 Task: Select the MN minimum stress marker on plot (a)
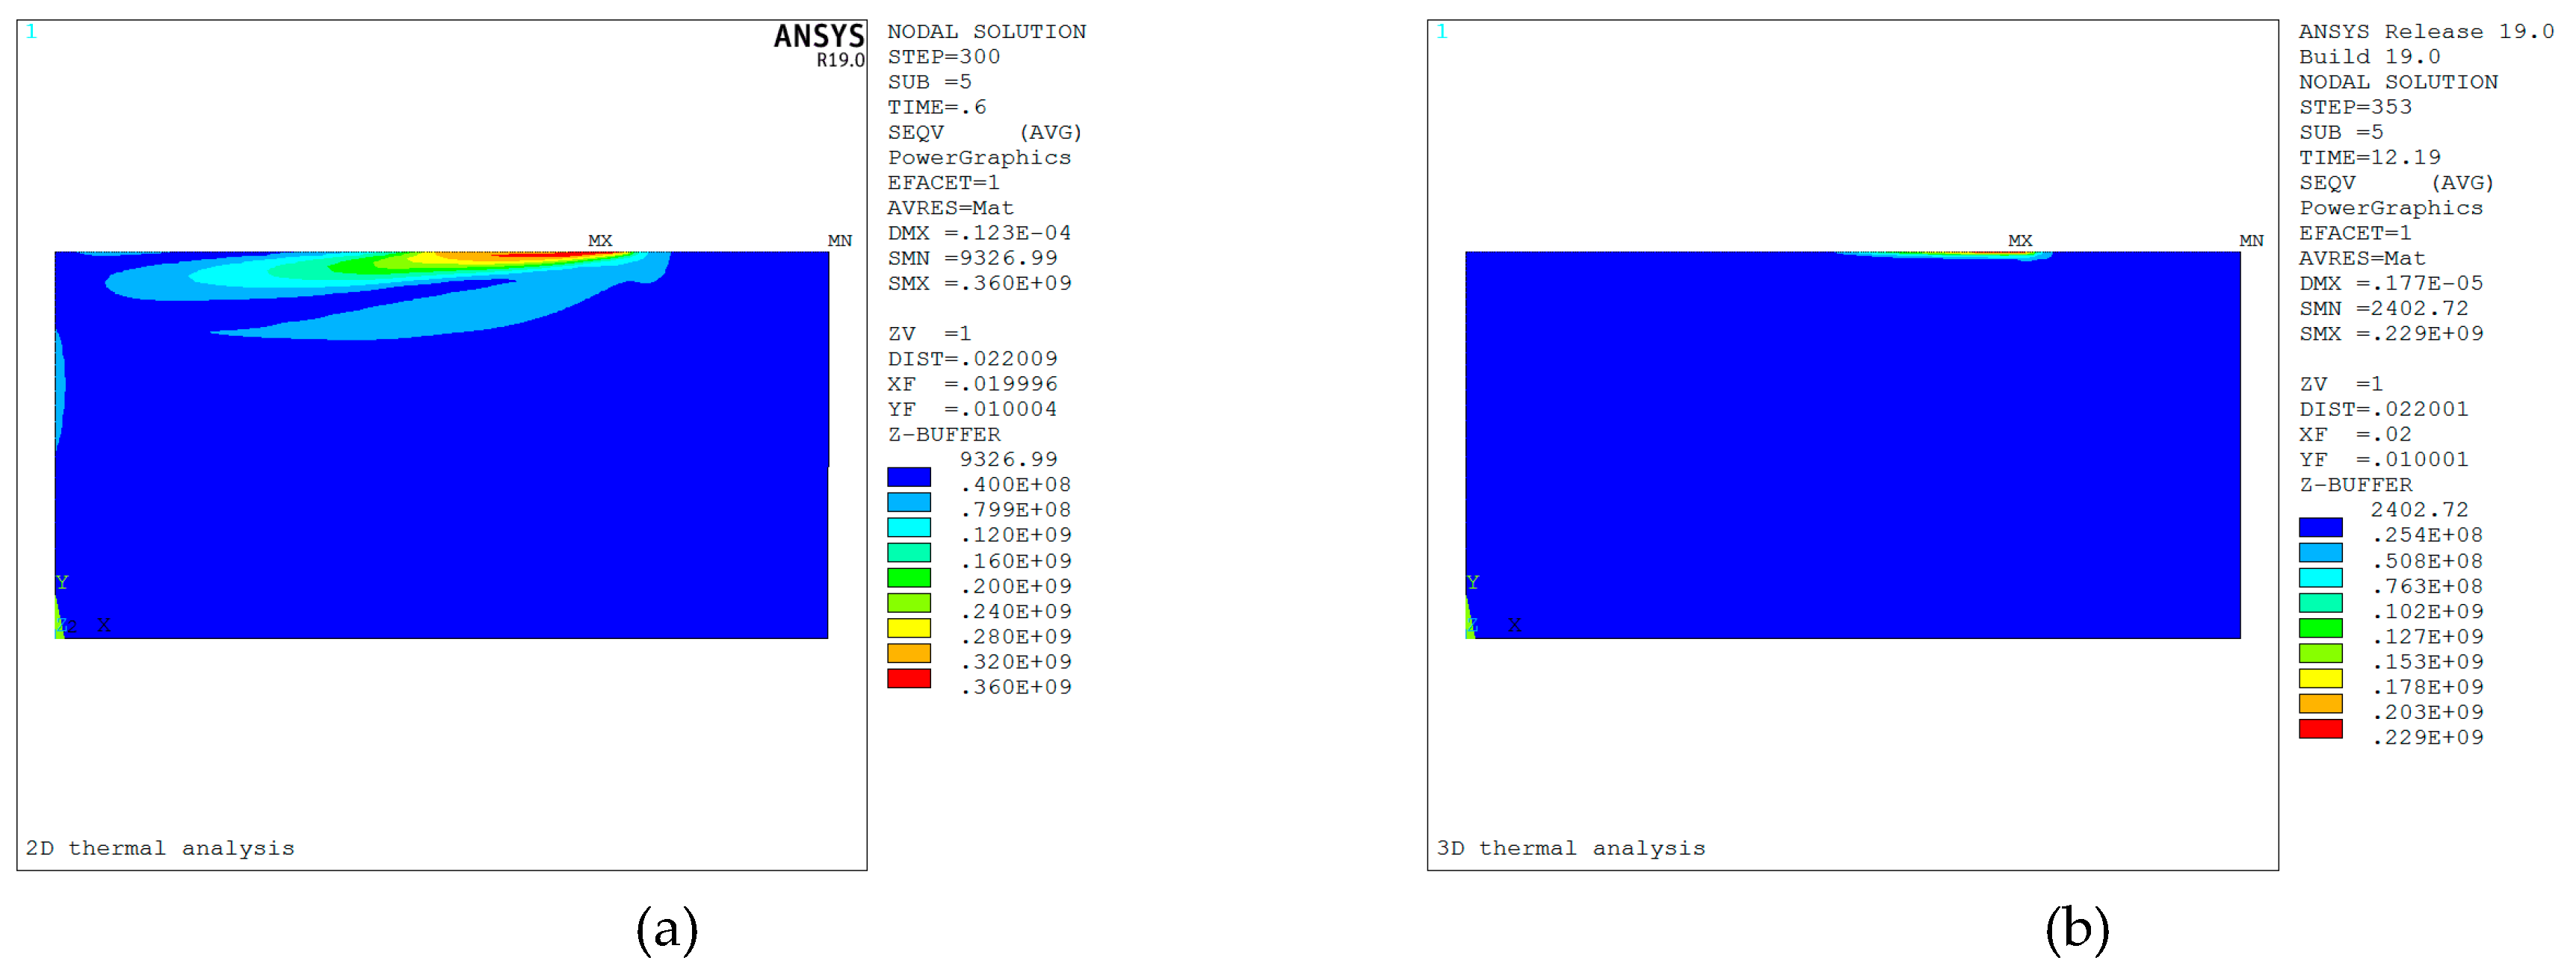click(x=841, y=240)
